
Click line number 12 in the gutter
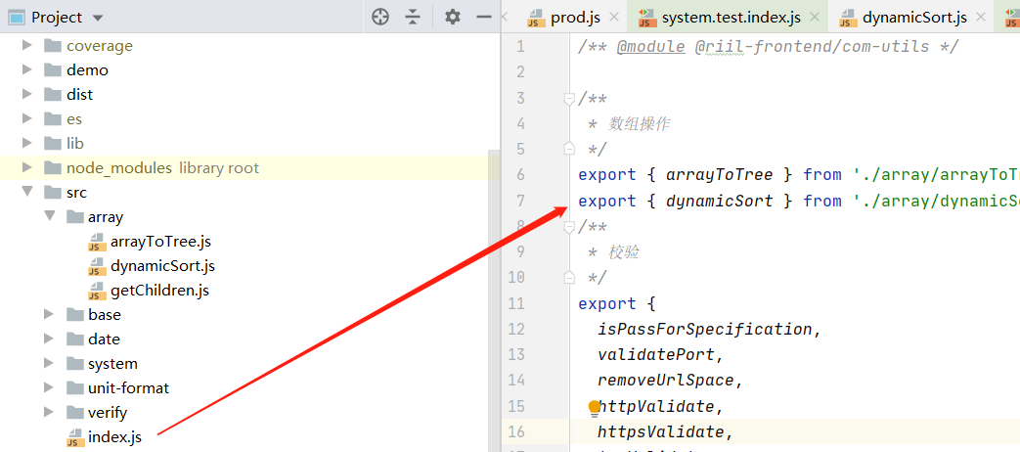(516, 329)
